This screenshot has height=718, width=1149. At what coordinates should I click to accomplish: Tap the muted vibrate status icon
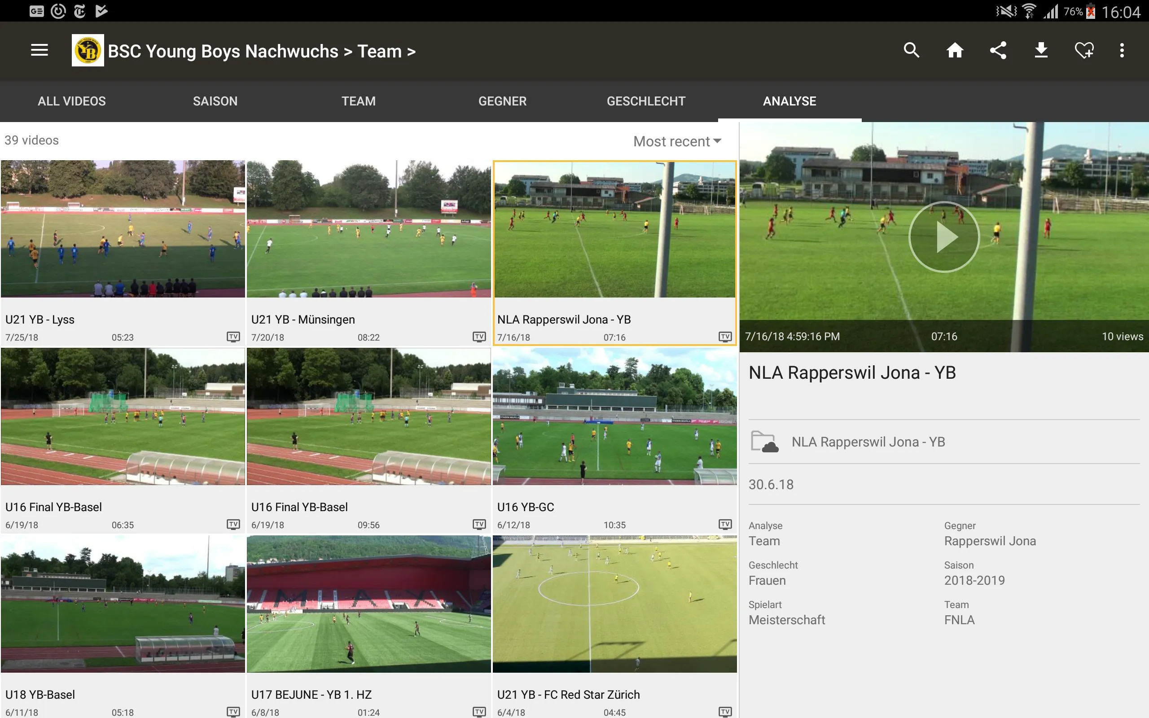1006,11
